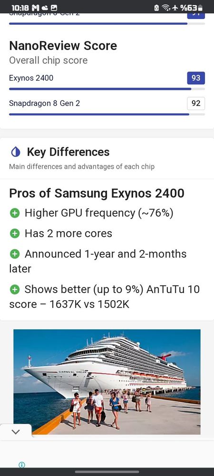Tap the Key Differences droplet icon
This screenshot has width=214, height=476.
pyautogui.click(x=16, y=152)
